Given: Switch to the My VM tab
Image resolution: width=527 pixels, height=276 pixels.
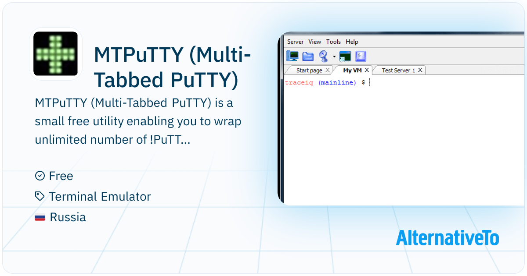Looking at the screenshot, I should coord(352,70).
